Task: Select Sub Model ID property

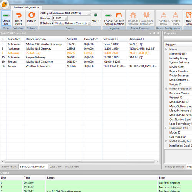Action: [x=177, y=137]
